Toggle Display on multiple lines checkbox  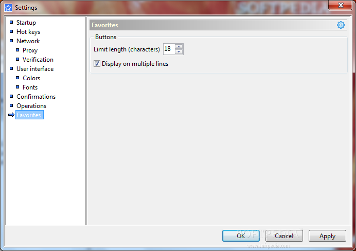point(97,64)
